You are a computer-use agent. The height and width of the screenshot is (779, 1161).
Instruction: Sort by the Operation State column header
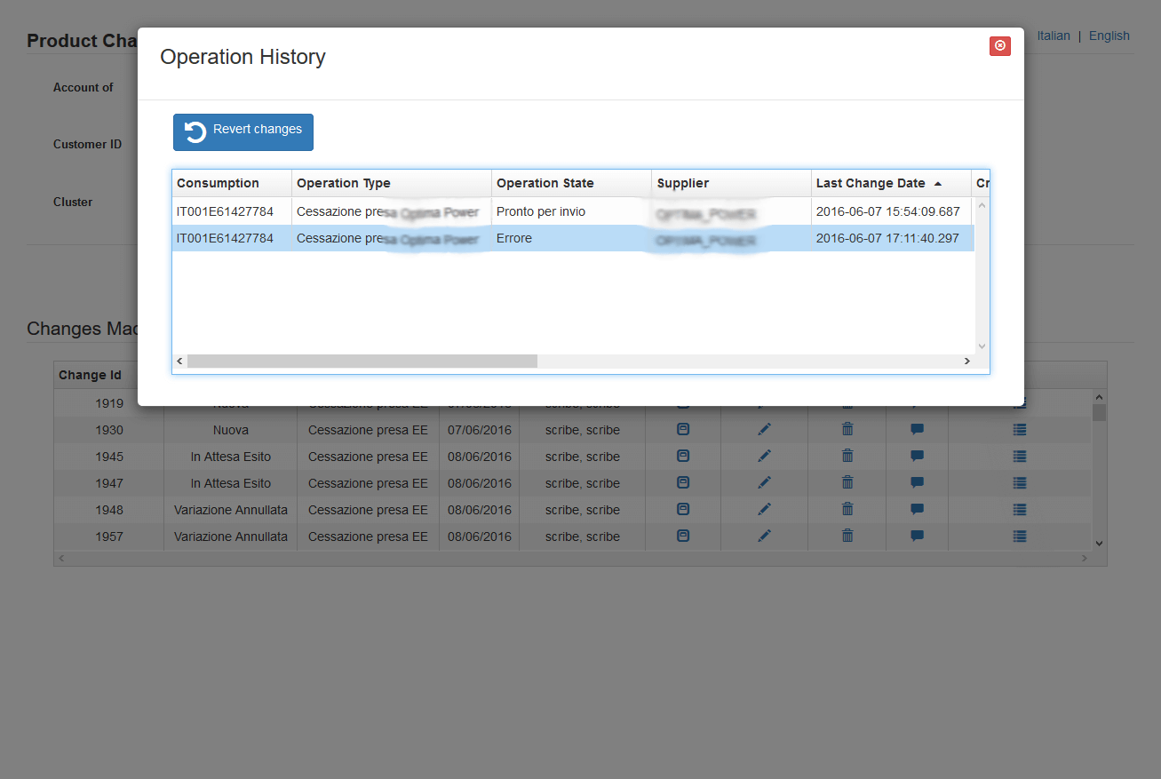[571, 183]
